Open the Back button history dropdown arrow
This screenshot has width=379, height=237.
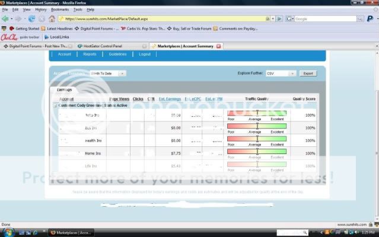click(11, 19)
